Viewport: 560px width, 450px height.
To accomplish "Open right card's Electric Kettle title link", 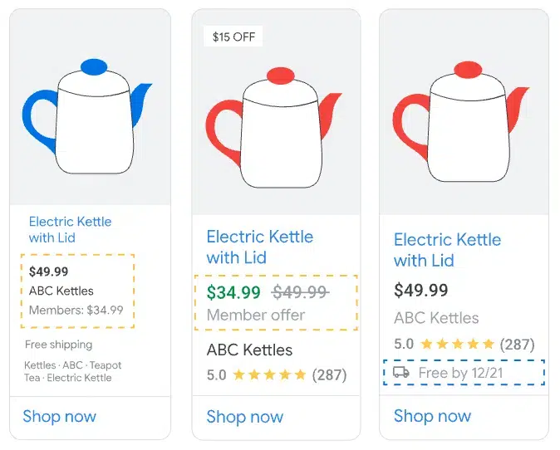I will click(x=447, y=250).
